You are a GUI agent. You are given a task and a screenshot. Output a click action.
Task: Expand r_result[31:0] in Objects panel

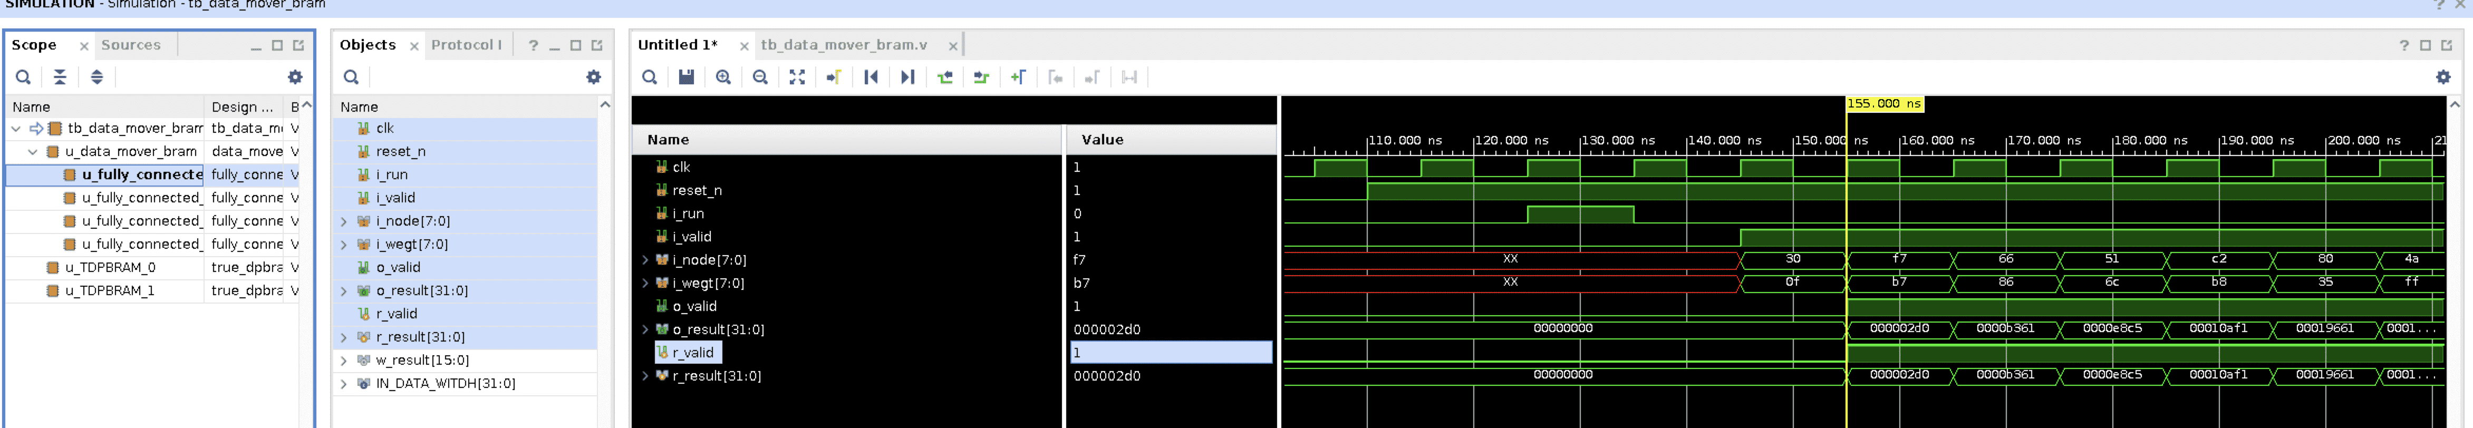(344, 337)
